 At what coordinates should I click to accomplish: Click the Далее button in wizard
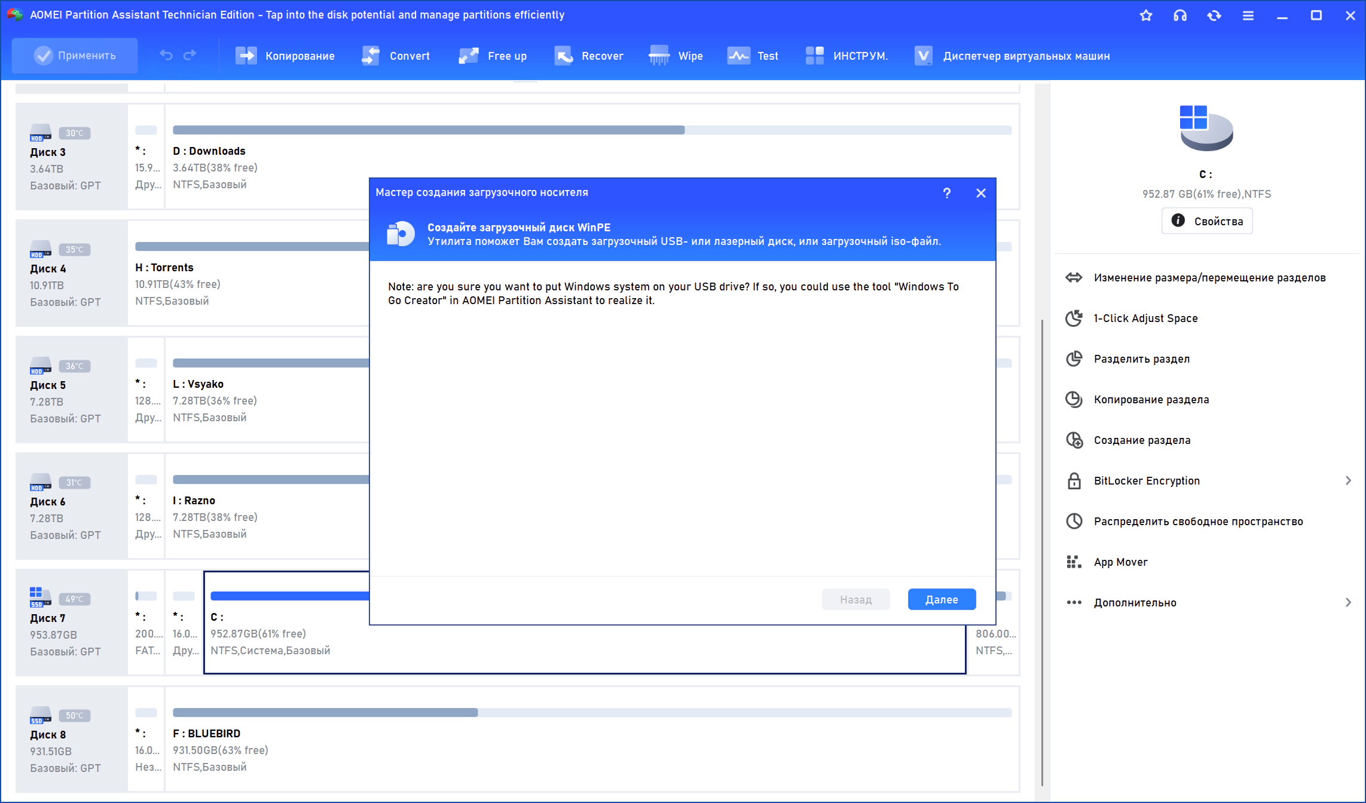click(x=942, y=599)
